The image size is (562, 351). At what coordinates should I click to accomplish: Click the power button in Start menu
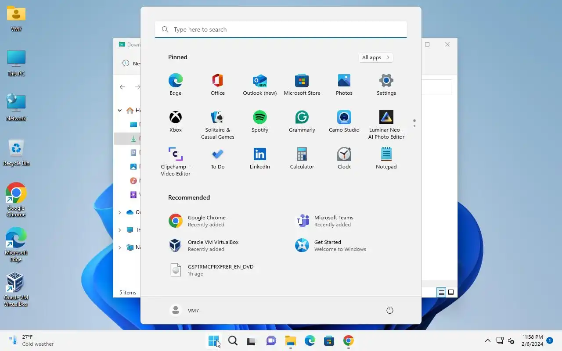click(x=389, y=310)
